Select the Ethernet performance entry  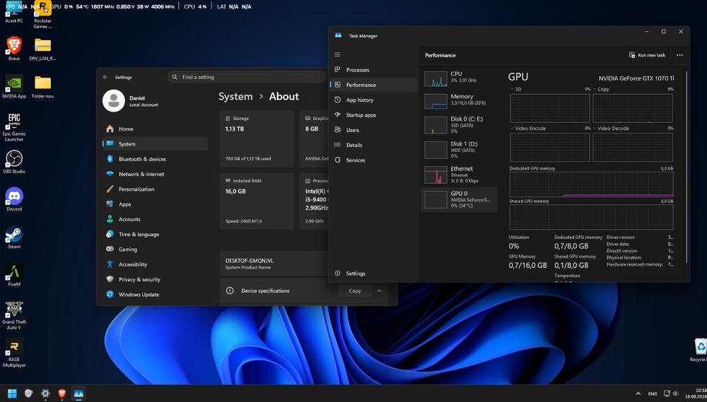click(459, 175)
